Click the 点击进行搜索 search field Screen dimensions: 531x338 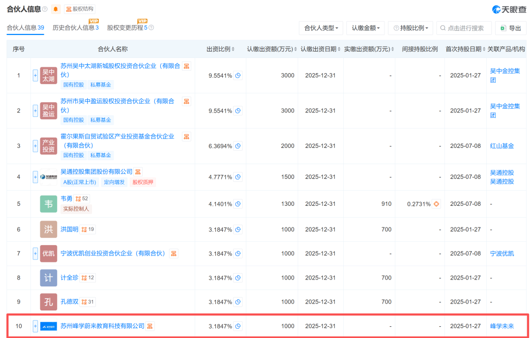pos(465,28)
